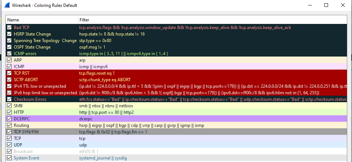Toggle the TCP RST rule checkbox
This screenshot has width=352, height=162.
(x=9, y=73)
